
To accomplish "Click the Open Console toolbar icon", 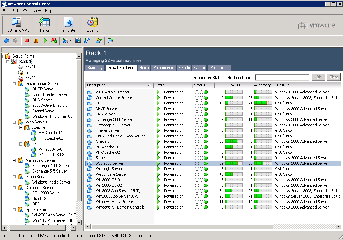I will 110,41.
